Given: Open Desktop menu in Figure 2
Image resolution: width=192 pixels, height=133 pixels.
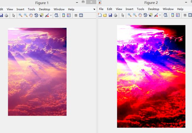Looking at the screenshot, I should coord(154,9).
